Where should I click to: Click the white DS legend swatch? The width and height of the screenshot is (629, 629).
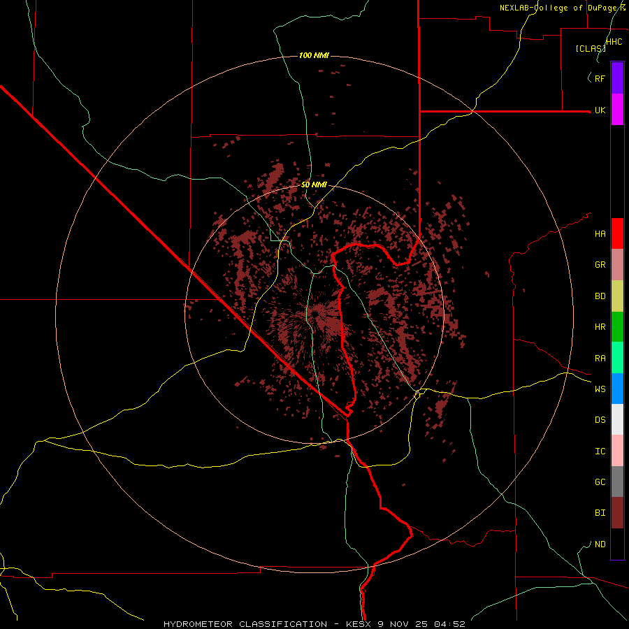[x=617, y=419]
